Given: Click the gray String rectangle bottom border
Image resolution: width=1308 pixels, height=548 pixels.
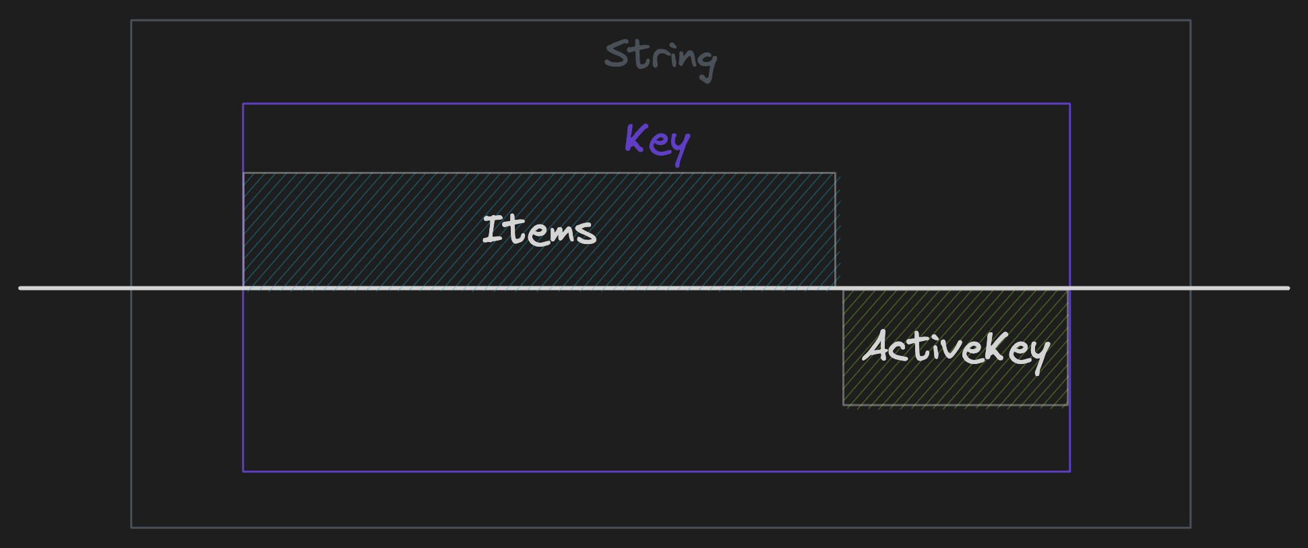Looking at the screenshot, I should [x=660, y=527].
